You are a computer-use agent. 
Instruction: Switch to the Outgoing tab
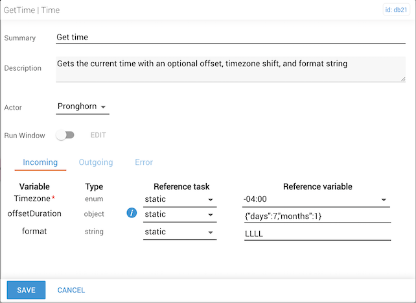96,162
